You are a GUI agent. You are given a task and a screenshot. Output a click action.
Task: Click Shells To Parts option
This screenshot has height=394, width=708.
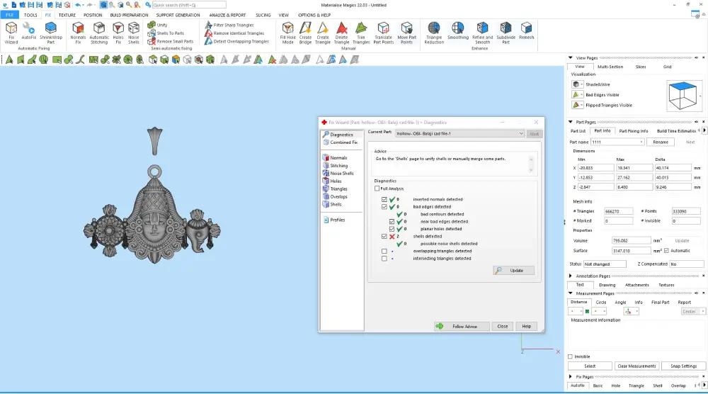point(166,33)
